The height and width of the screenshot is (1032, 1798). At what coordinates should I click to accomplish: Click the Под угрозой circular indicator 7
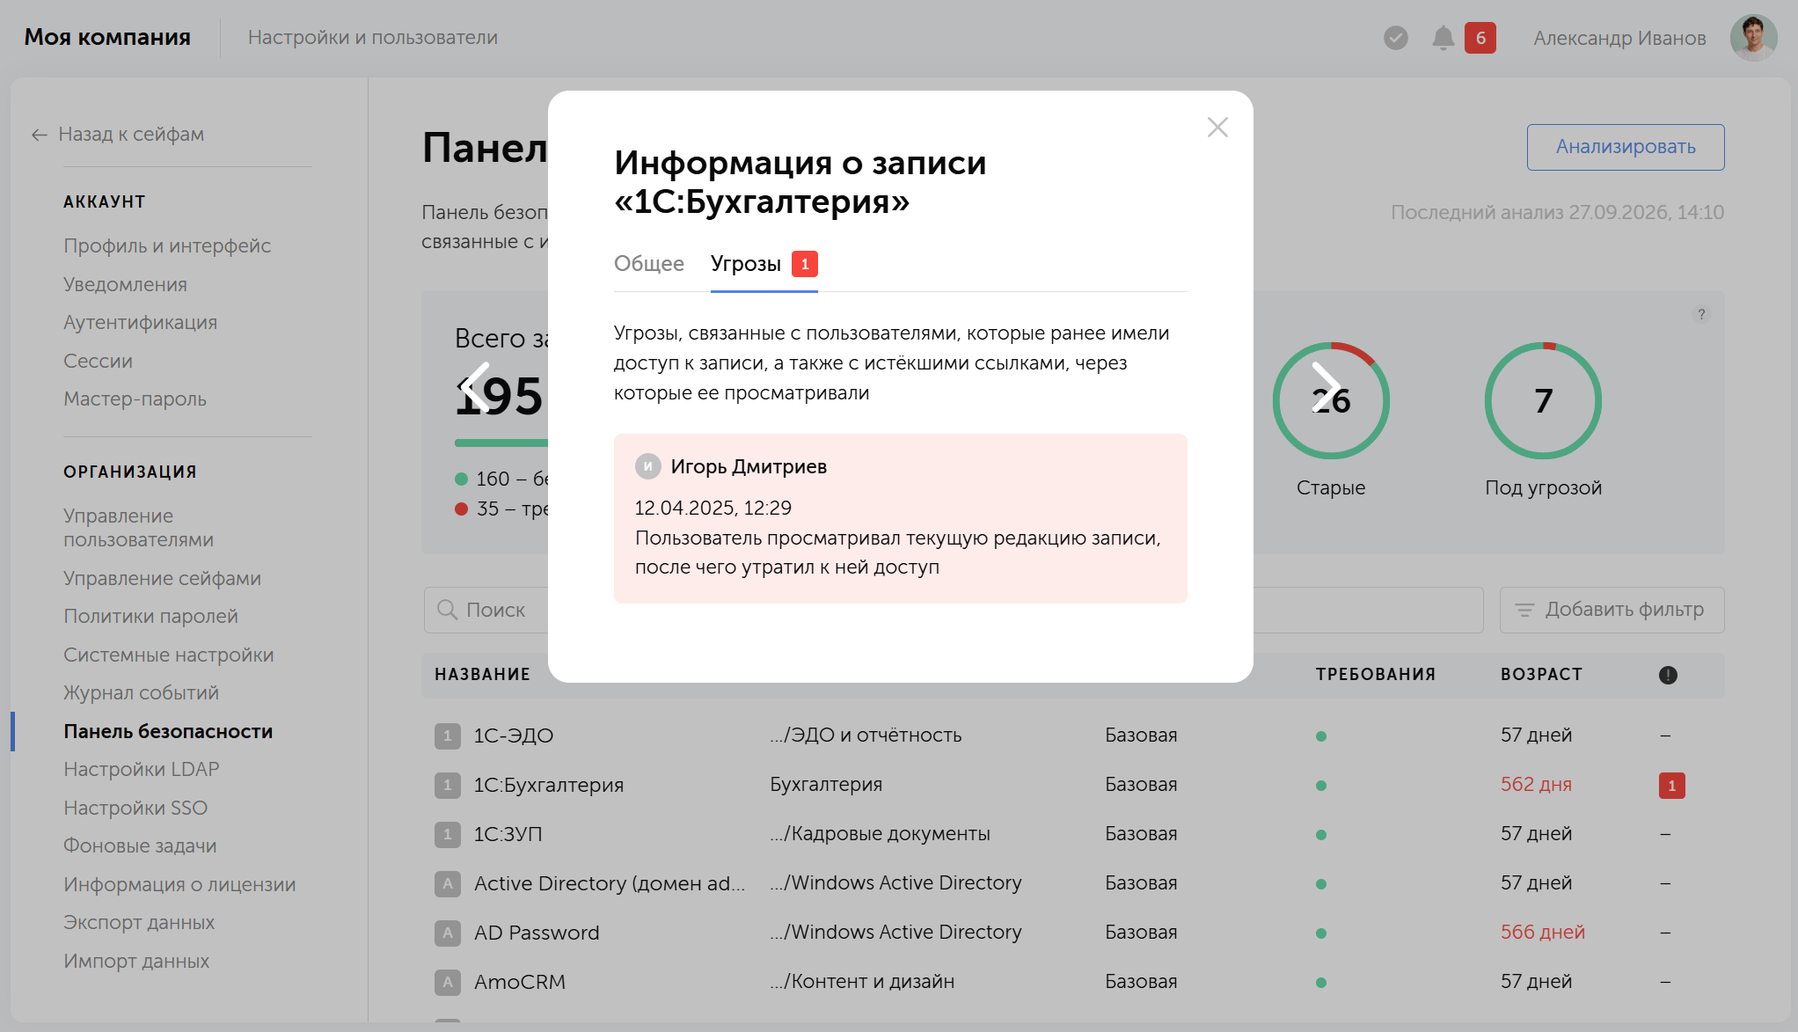(1543, 400)
